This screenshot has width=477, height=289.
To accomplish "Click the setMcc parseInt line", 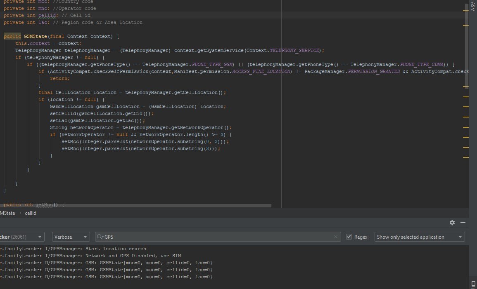I will (145, 141).
